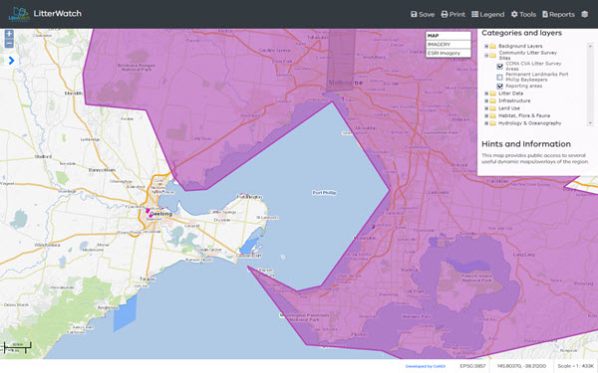Screen dimensions: 598x373
Task: Uncheck CCMA CVA Litter Survey Areas layer
Action: click(x=499, y=67)
